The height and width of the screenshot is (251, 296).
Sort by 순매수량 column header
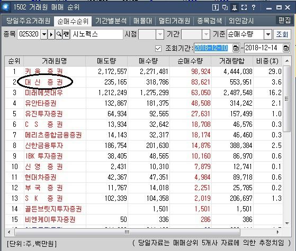coord(190,61)
